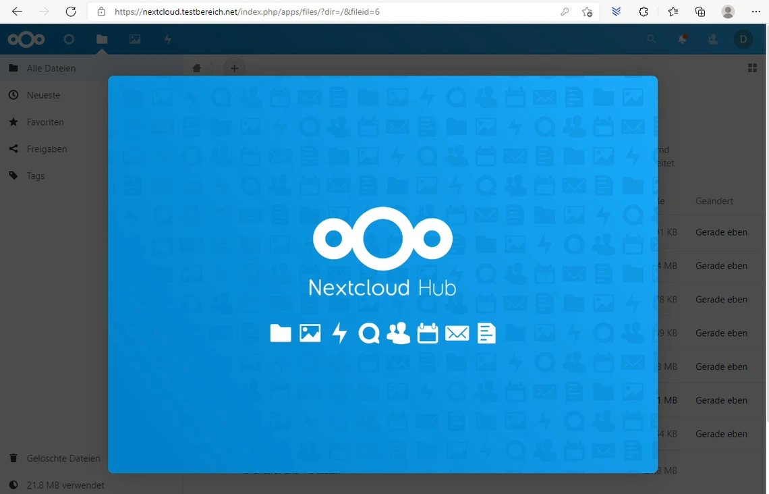This screenshot has width=769, height=494.
Task: Open 'Tags' in the sidebar
Action: point(36,176)
